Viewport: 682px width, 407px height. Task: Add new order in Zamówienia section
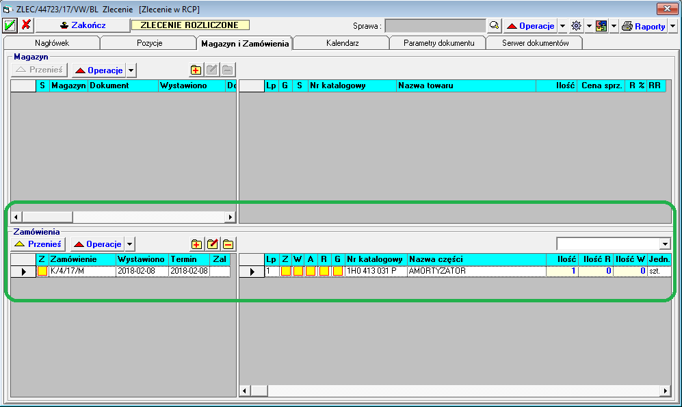click(197, 244)
